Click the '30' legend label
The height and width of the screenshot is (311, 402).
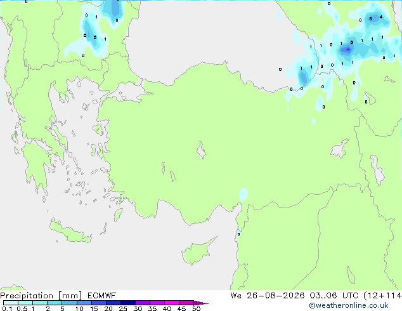coord(138,308)
